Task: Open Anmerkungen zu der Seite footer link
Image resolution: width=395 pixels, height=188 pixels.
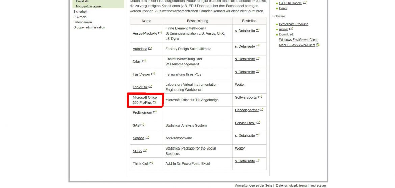Action: [x=254, y=186]
